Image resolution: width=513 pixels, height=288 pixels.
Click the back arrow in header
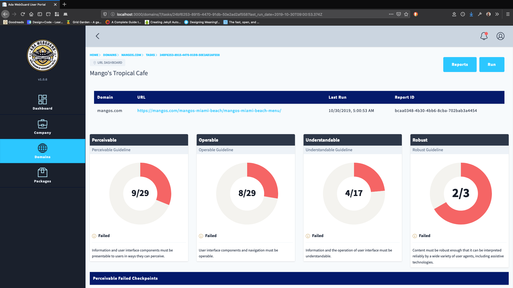(98, 36)
